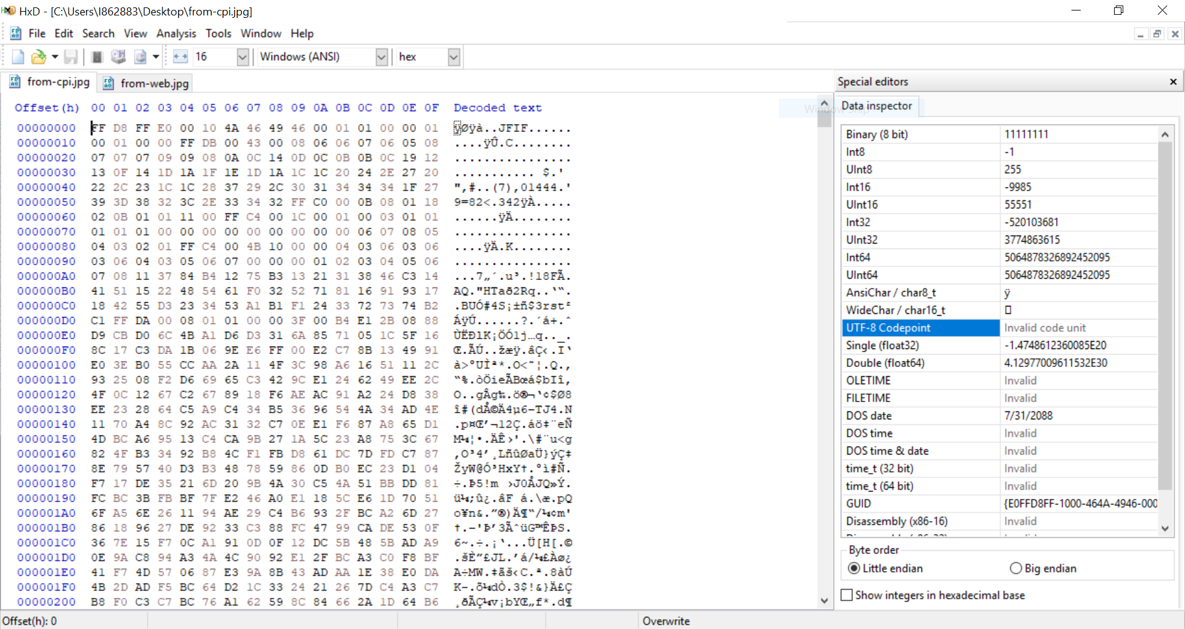Close the Special editors panel
1185x629 pixels.
1173,82
